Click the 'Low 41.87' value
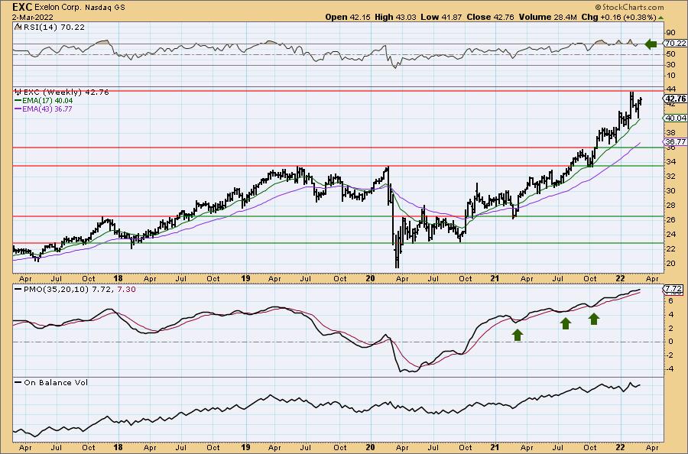 (x=441, y=17)
